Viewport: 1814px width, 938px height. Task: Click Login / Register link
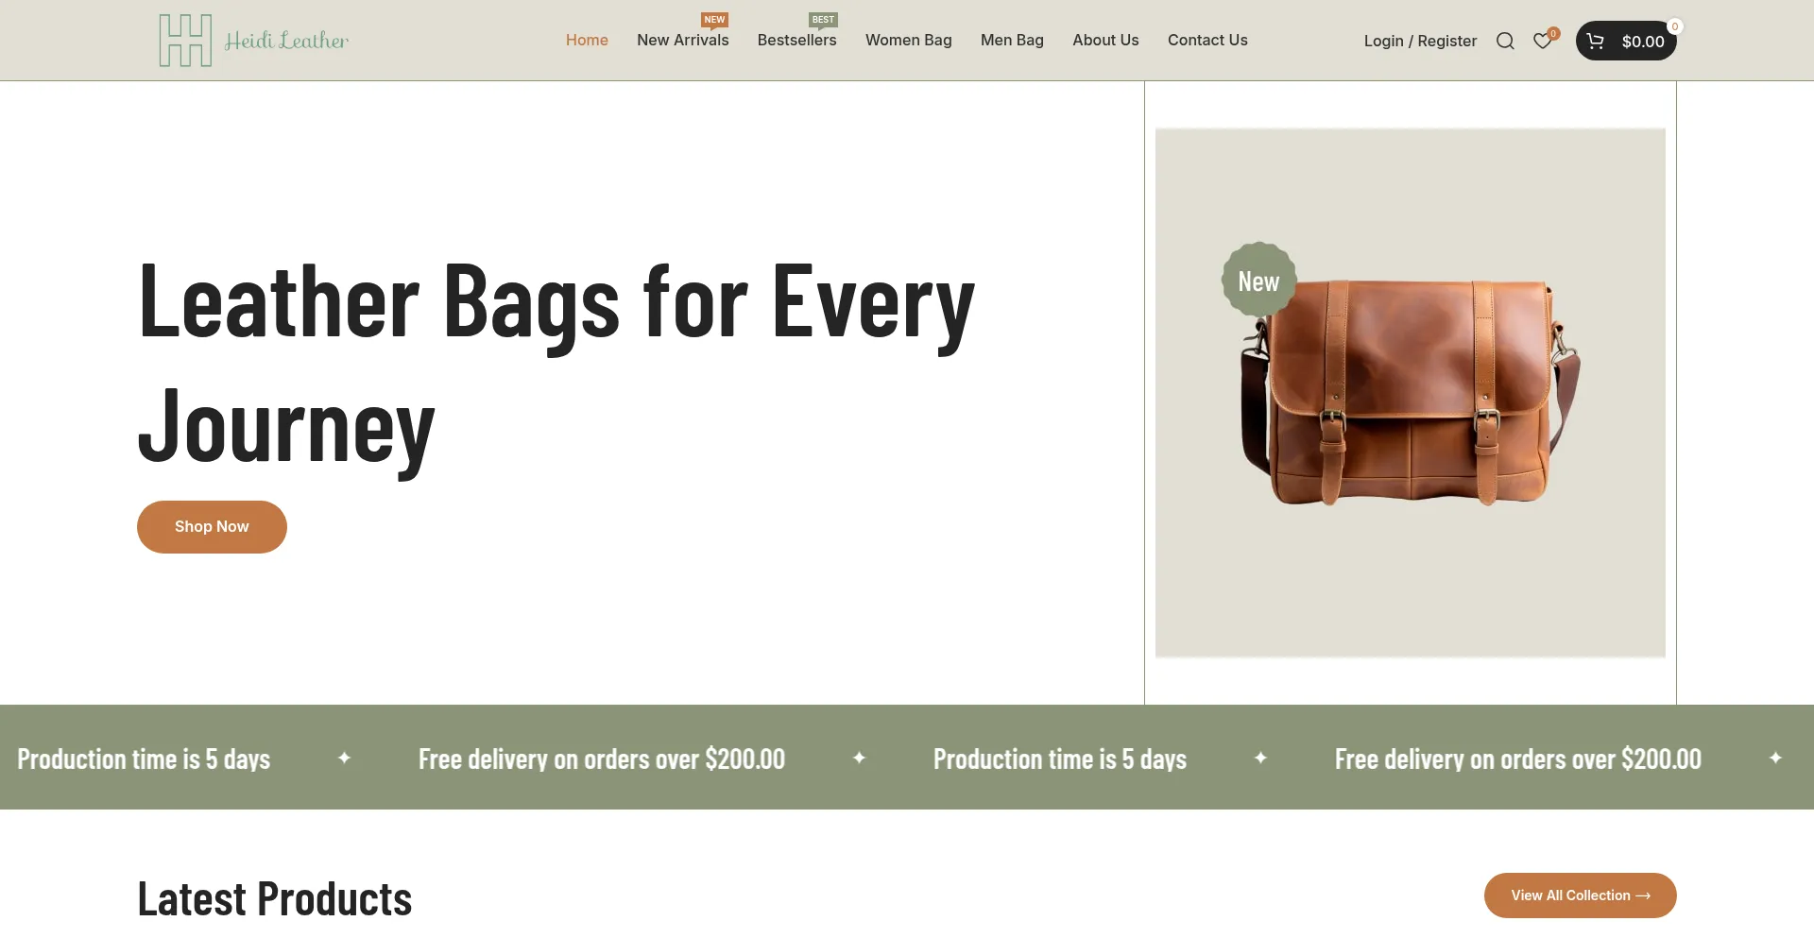pos(1420,41)
